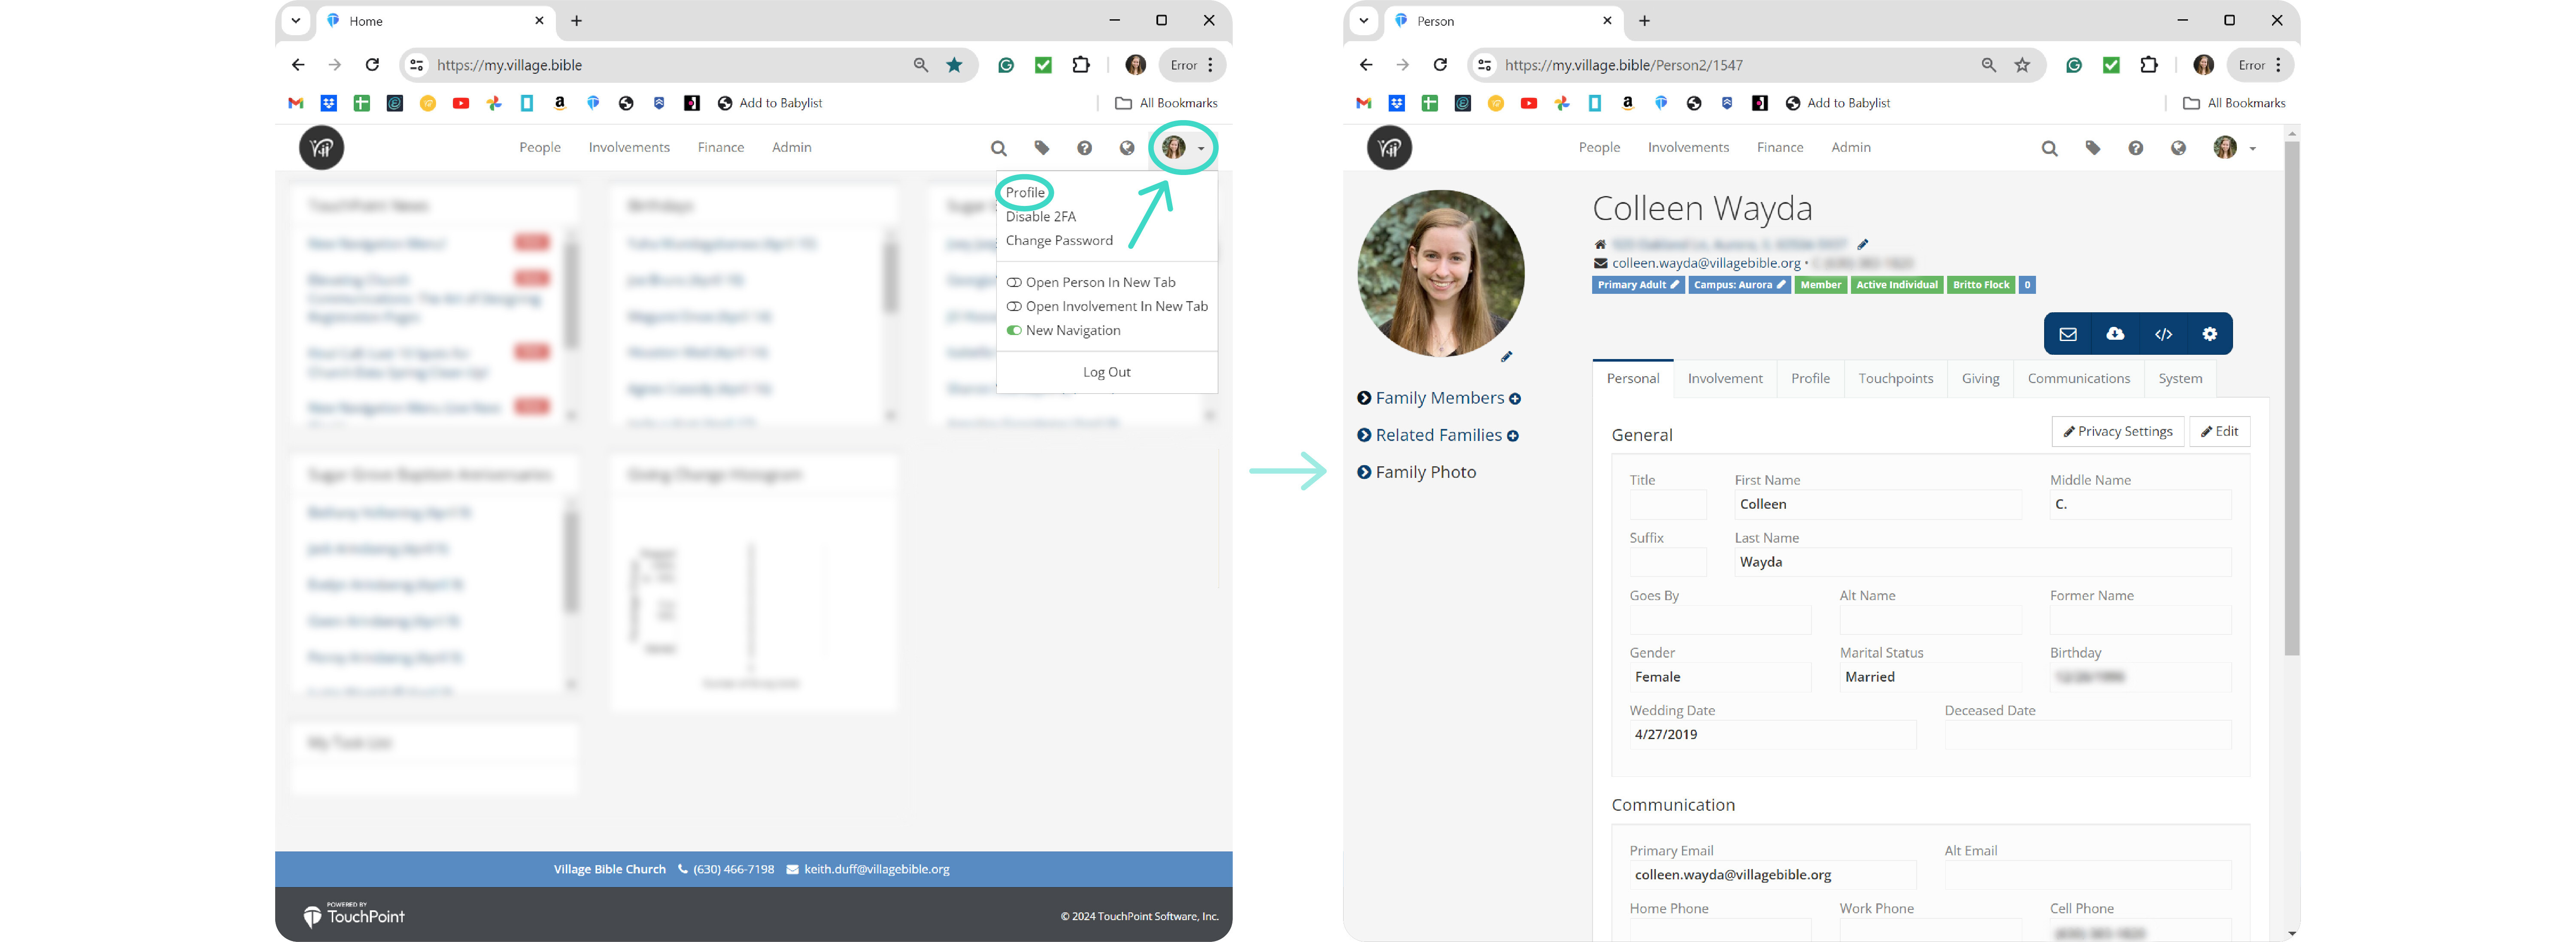2576x942 pixels.
Task: Open the gear settings icon in blue toolbar
Action: point(2210,334)
